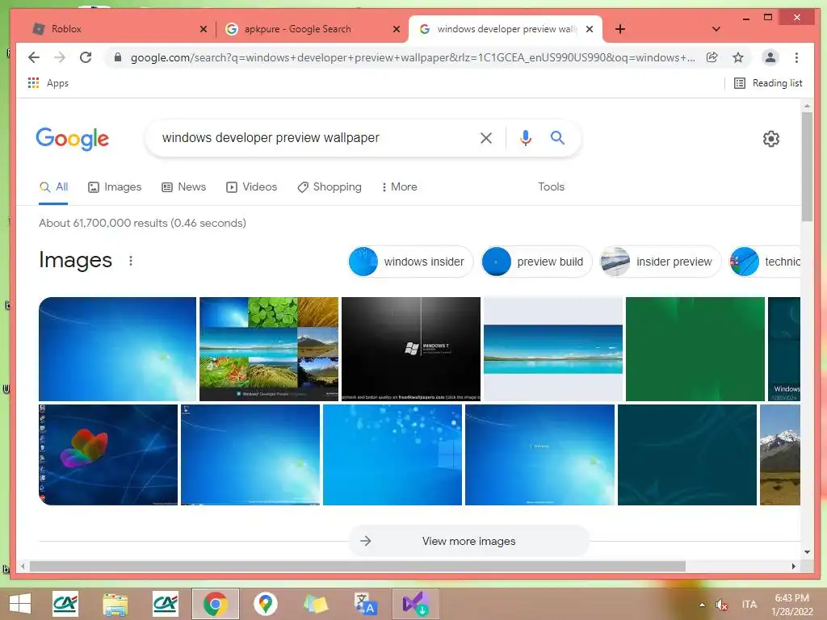Click the Chrome taskbar icon

(x=215, y=604)
